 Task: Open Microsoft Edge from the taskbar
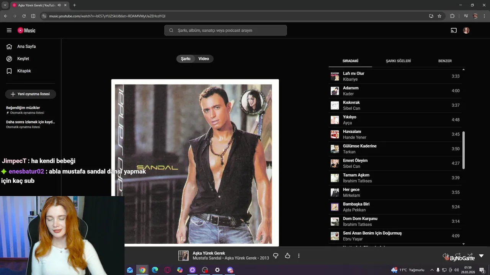tap(155, 270)
